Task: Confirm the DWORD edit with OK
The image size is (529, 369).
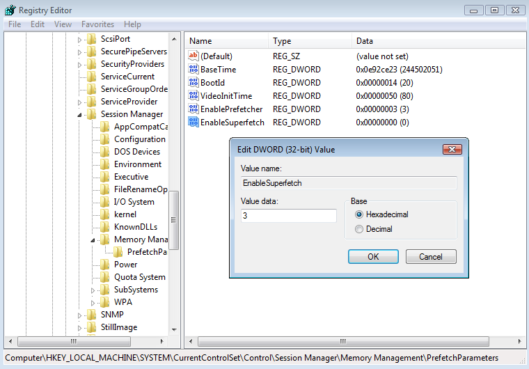Action: tap(373, 257)
